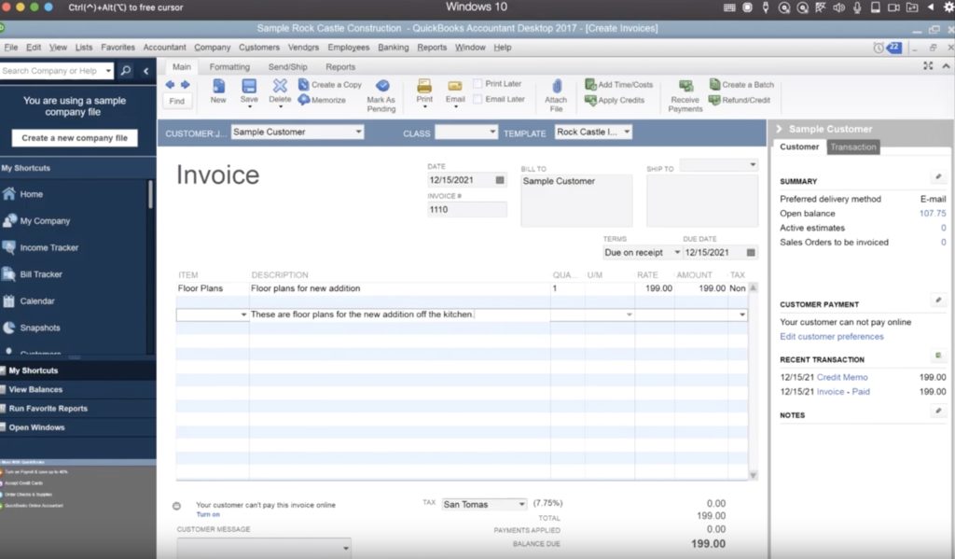Email the invoice
955x559 pixels.
[455, 91]
